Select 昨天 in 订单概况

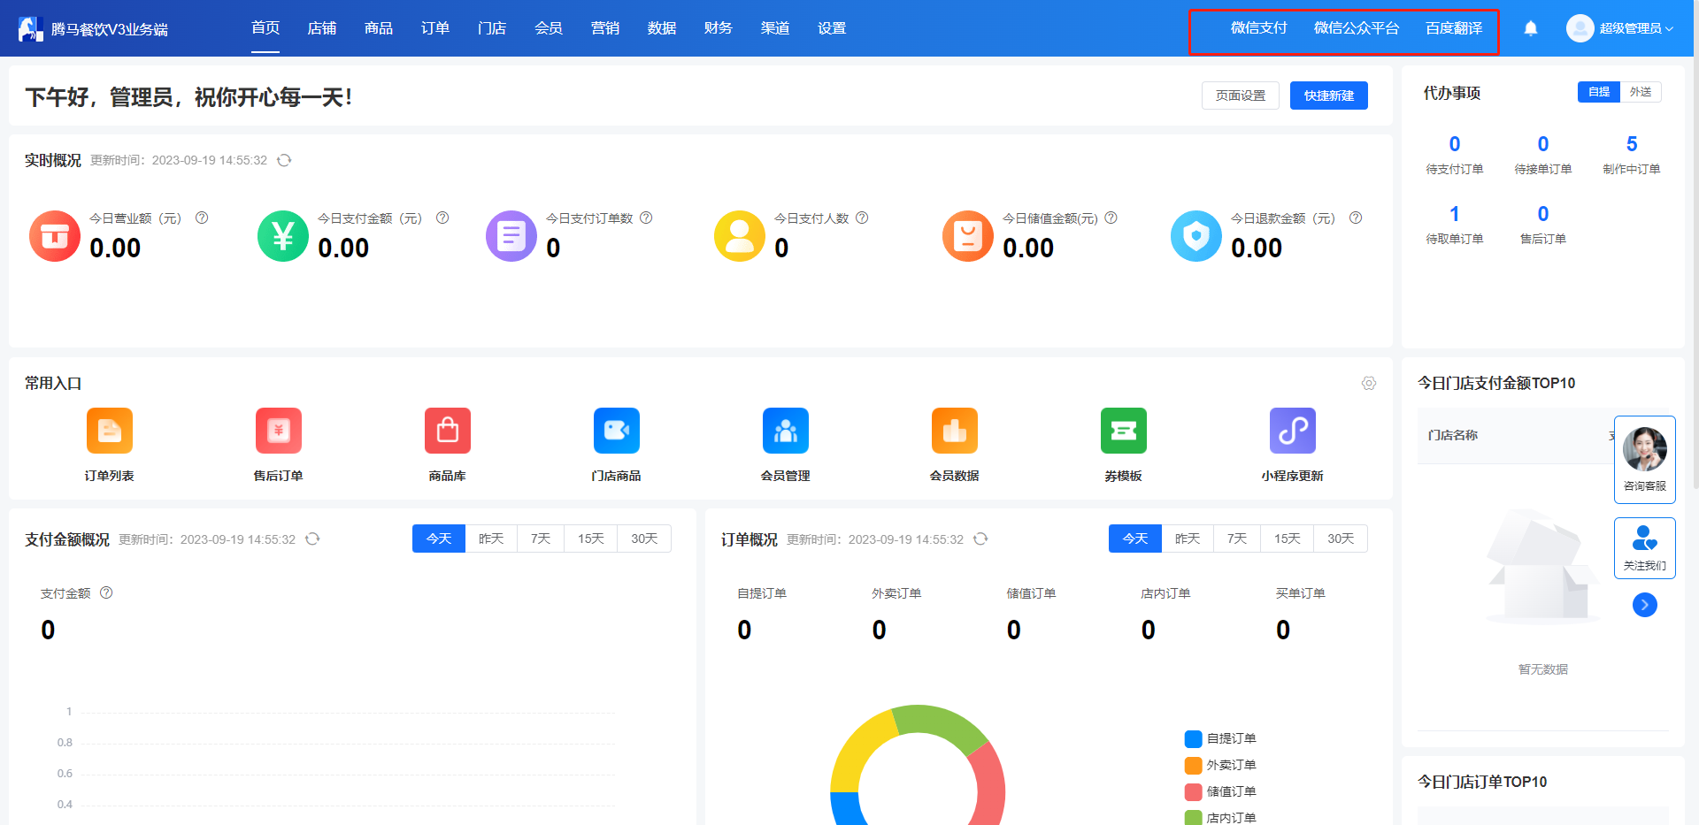click(x=1188, y=539)
